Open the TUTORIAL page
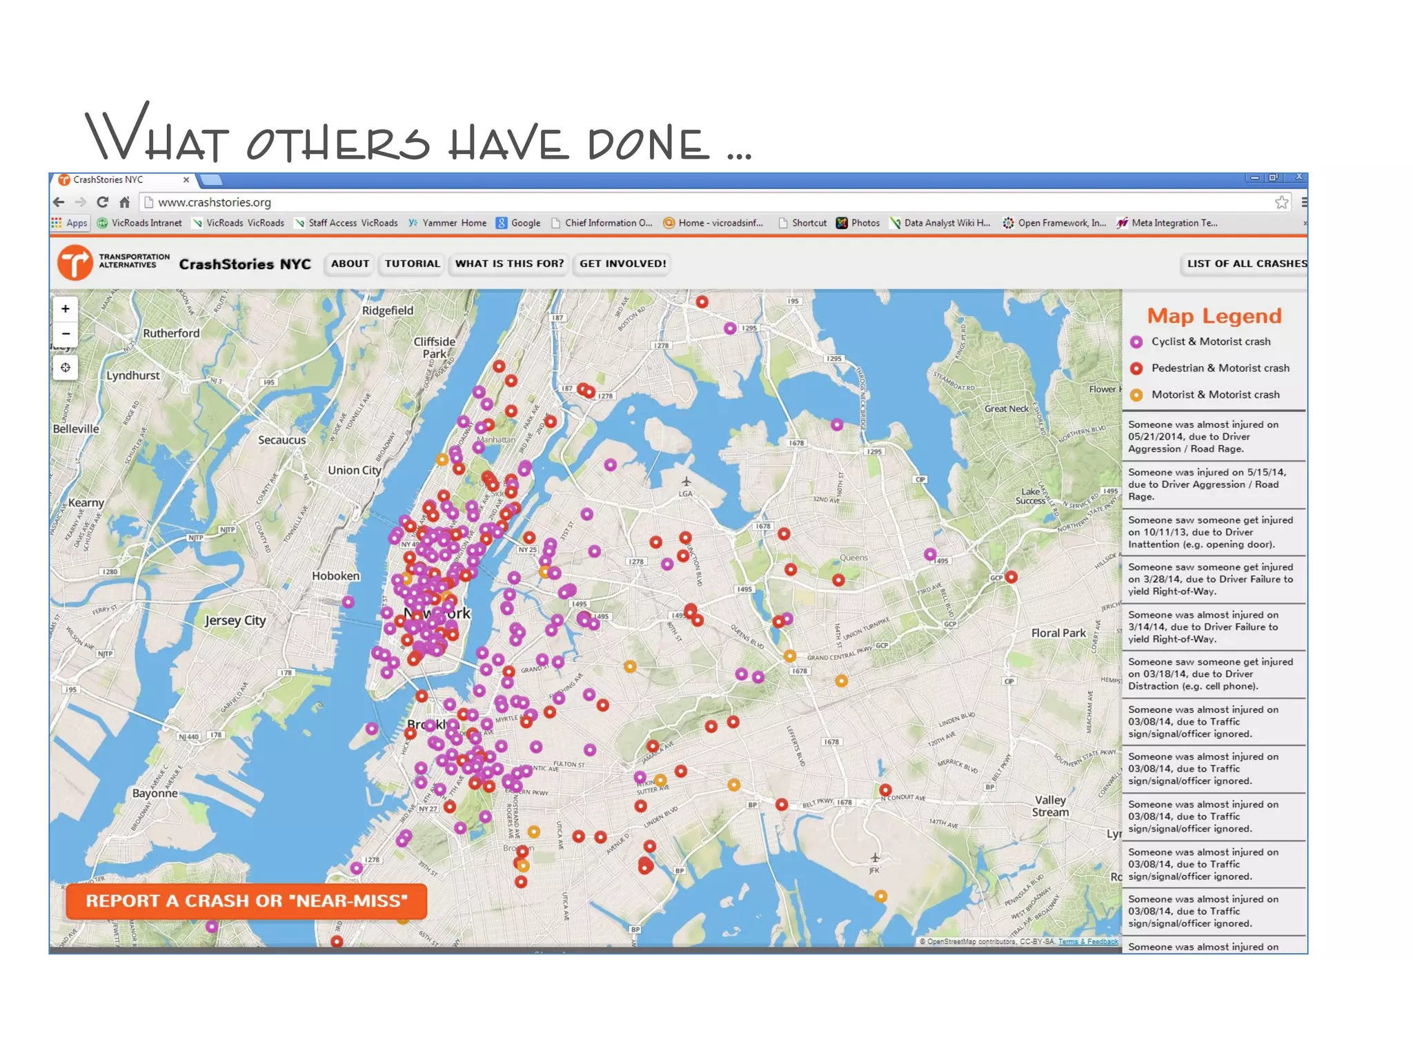Image resolution: width=1413 pixels, height=1060 pixels. (x=412, y=264)
